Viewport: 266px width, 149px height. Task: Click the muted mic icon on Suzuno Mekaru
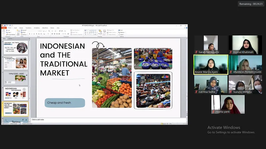click(x=231, y=92)
